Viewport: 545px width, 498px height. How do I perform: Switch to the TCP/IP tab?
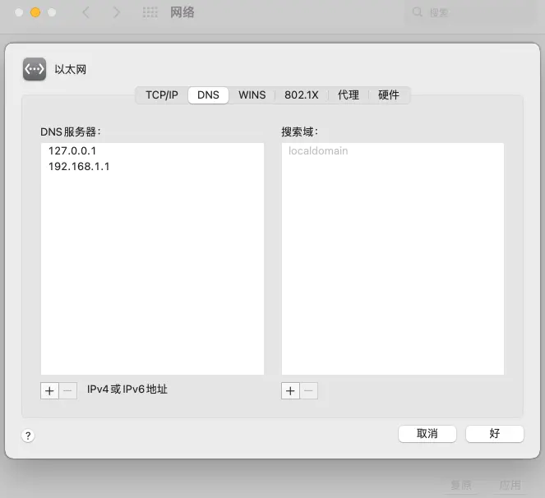162,95
